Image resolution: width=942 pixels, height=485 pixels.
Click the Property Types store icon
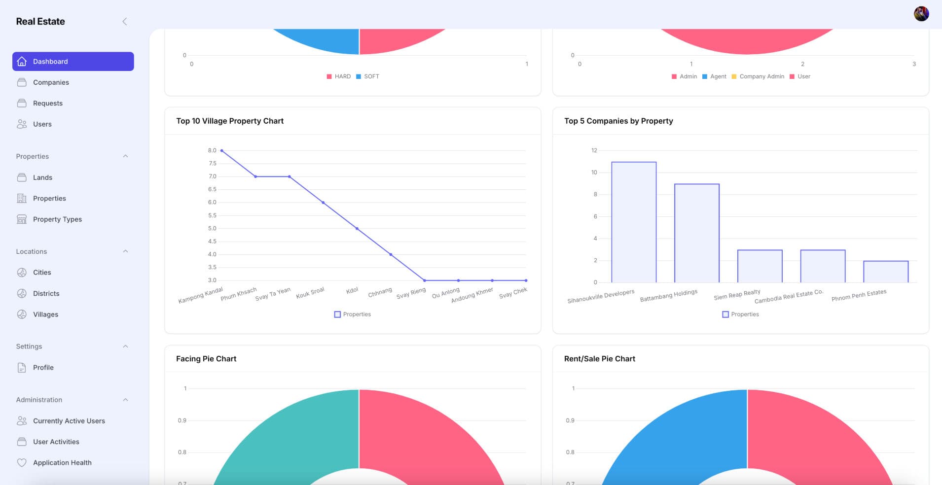pos(22,219)
